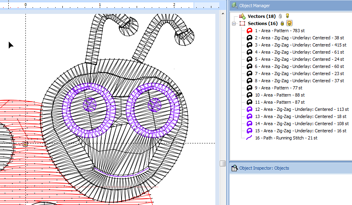Click the purple path icon of section 16
This screenshot has width=352, height=205.
[x=249, y=138]
